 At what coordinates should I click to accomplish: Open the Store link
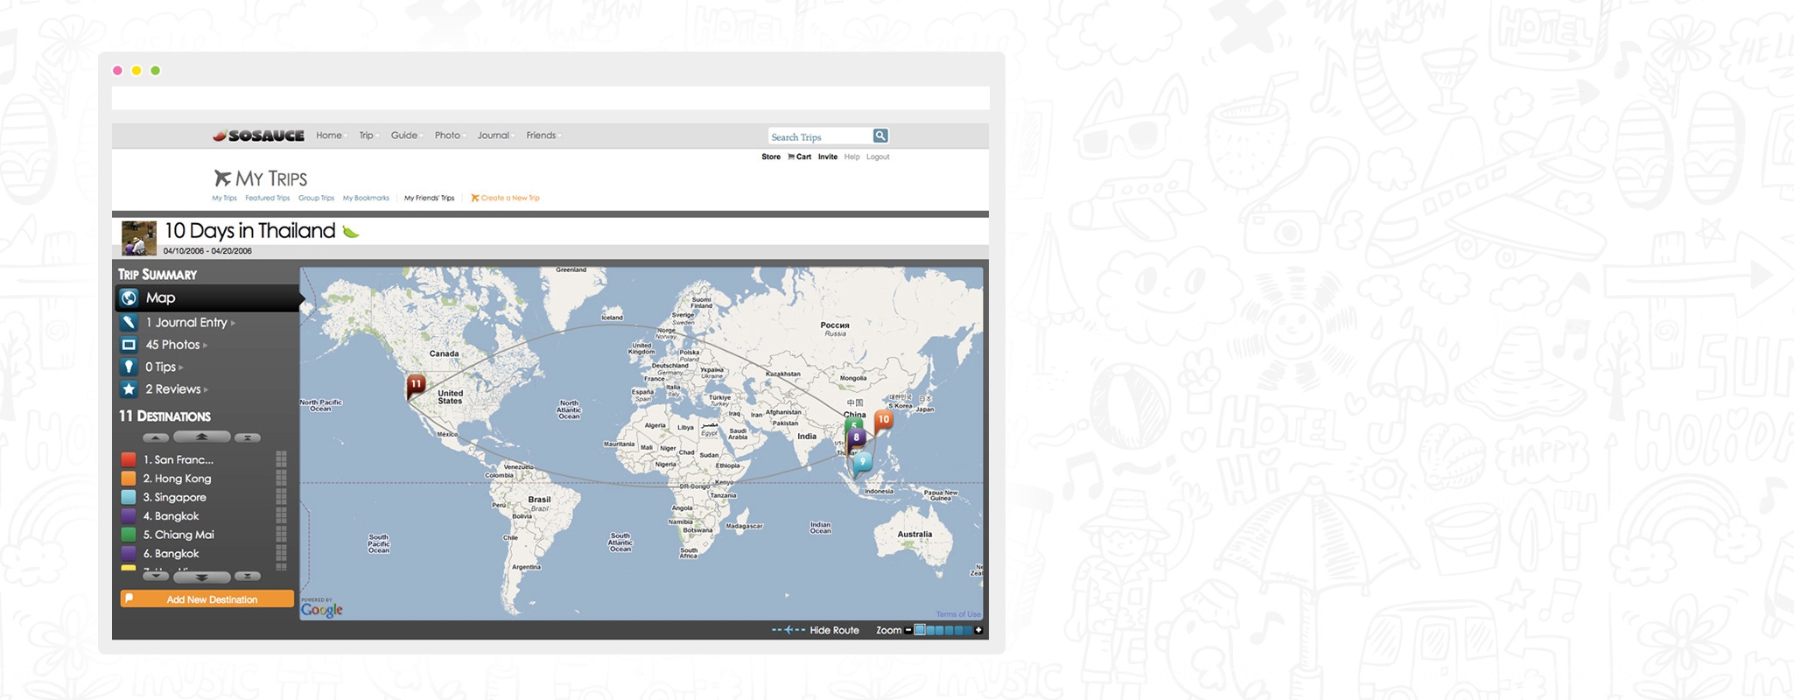coord(771,157)
